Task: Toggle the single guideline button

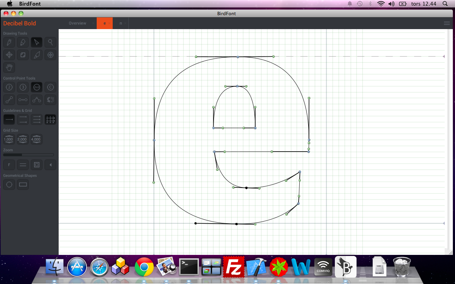Action: click(9, 120)
